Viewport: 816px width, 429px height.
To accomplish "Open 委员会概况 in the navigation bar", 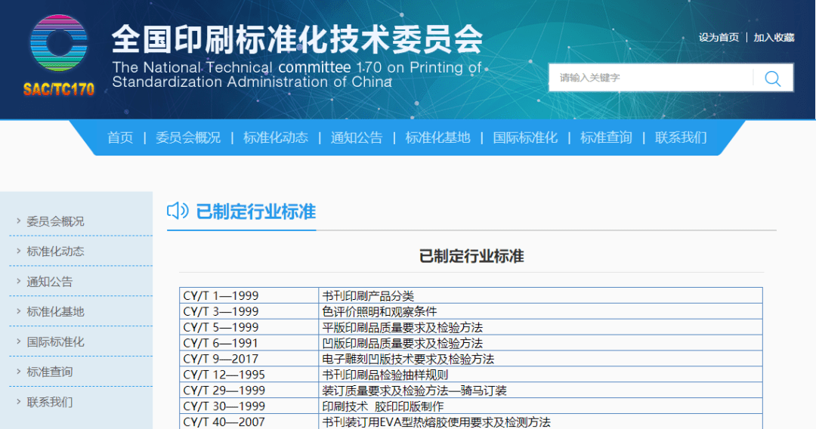I will (188, 137).
